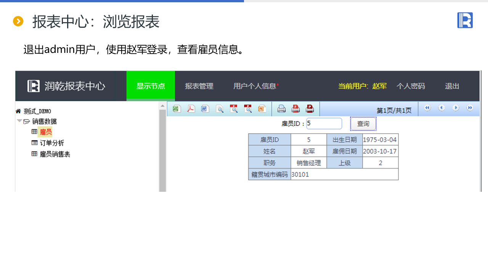This screenshot has width=488, height=274.
Task: Open the 雇员销售表 report node
Action: click(55, 154)
